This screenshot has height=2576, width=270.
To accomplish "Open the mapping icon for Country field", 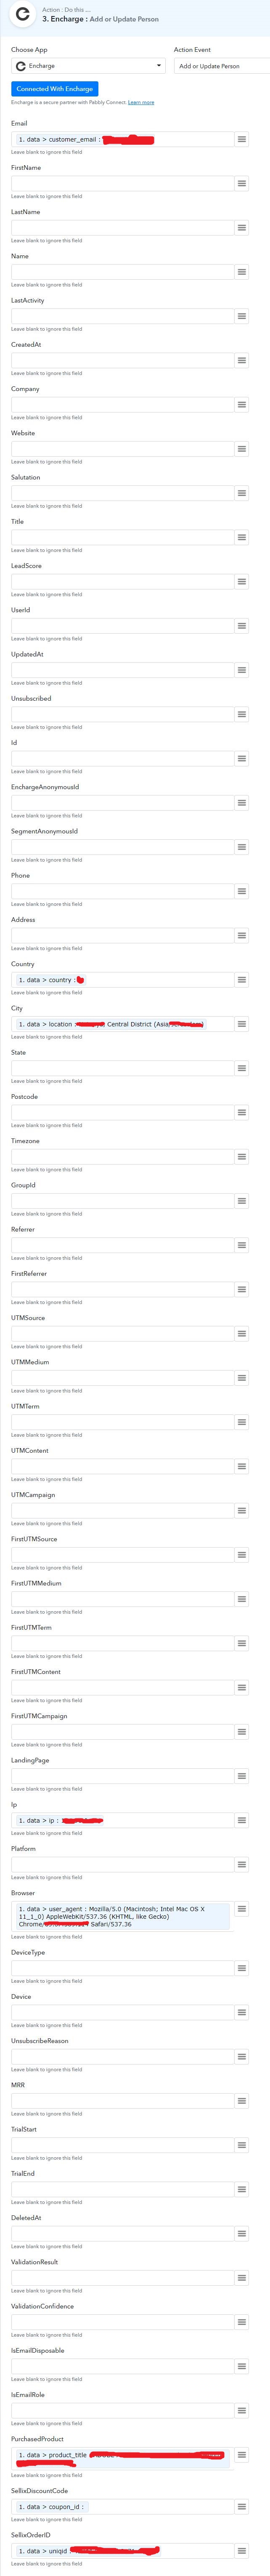I will pos(241,980).
